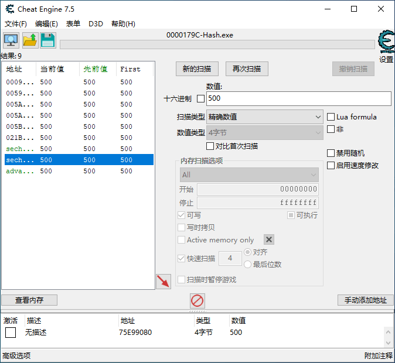Click the 数值 input field containing 500
The image size is (395, 363).
click(x=299, y=98)
